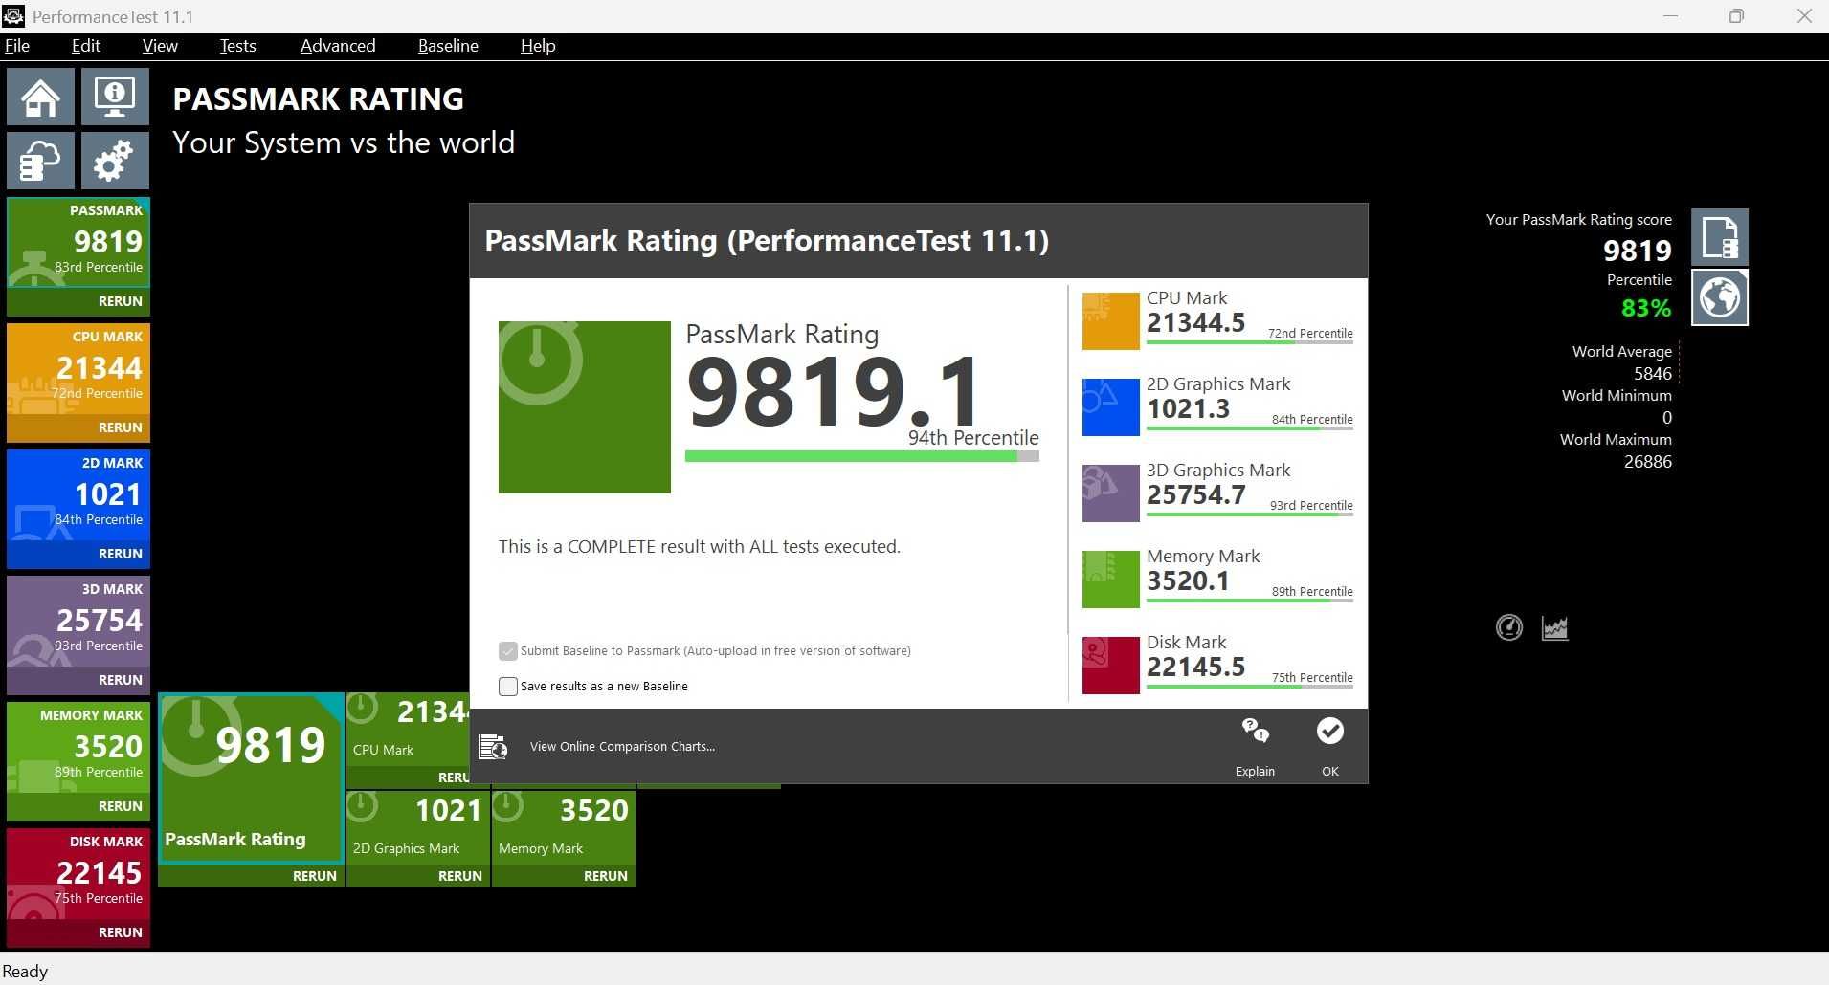Select the gauge dial view icon

tap(1509, 627)
